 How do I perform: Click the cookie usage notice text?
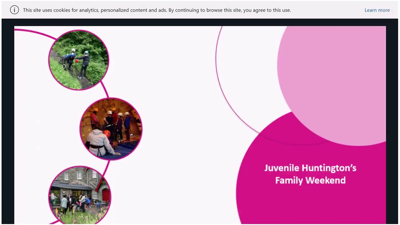[x=157, y=10]
